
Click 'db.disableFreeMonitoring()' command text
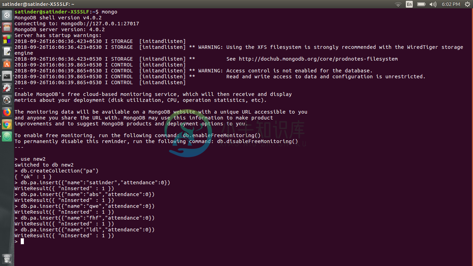[x=257, y=141]
